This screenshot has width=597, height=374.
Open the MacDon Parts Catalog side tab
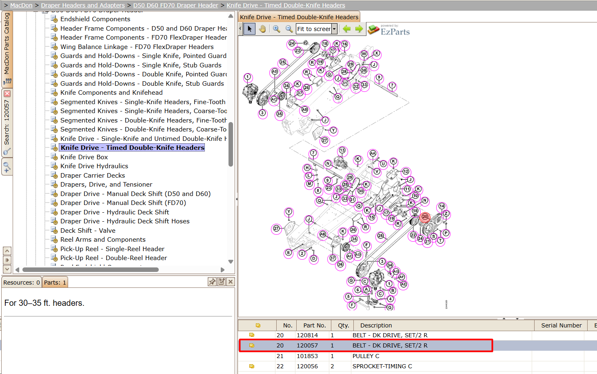tap(7, 49)
